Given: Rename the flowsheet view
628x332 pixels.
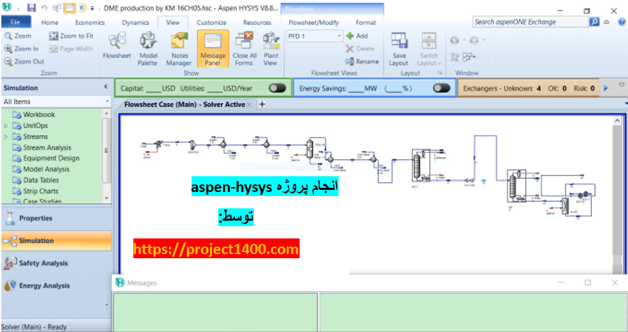Looking at the screenshot, I should [362, 61].
